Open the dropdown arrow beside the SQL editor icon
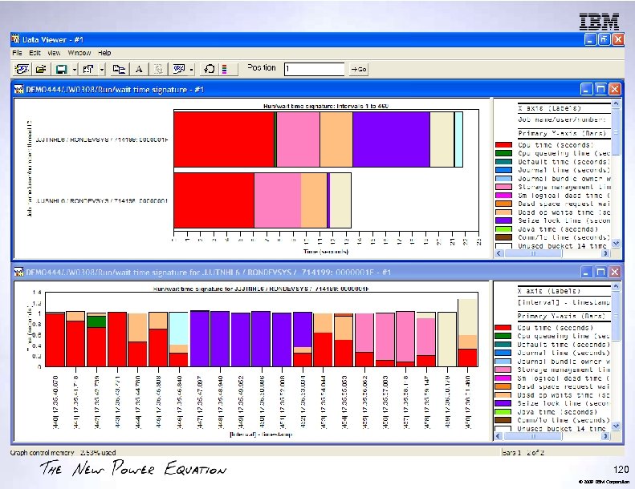635x489 pixels. click(x=191, y=70)
